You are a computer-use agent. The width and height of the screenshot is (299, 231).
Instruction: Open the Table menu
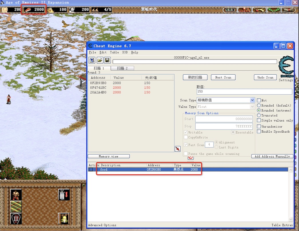[114, 52]
